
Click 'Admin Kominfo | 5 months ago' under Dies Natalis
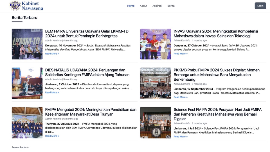click(62, 79)
